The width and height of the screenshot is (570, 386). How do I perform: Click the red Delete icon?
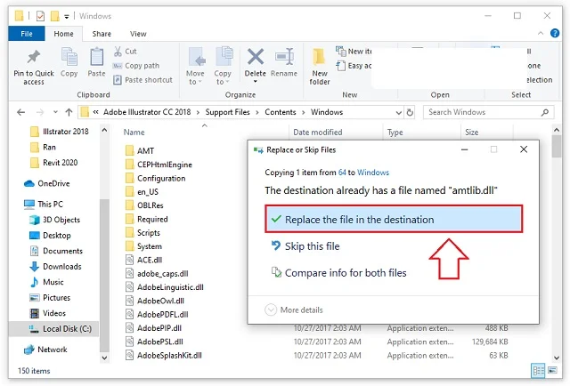(256, 57)
